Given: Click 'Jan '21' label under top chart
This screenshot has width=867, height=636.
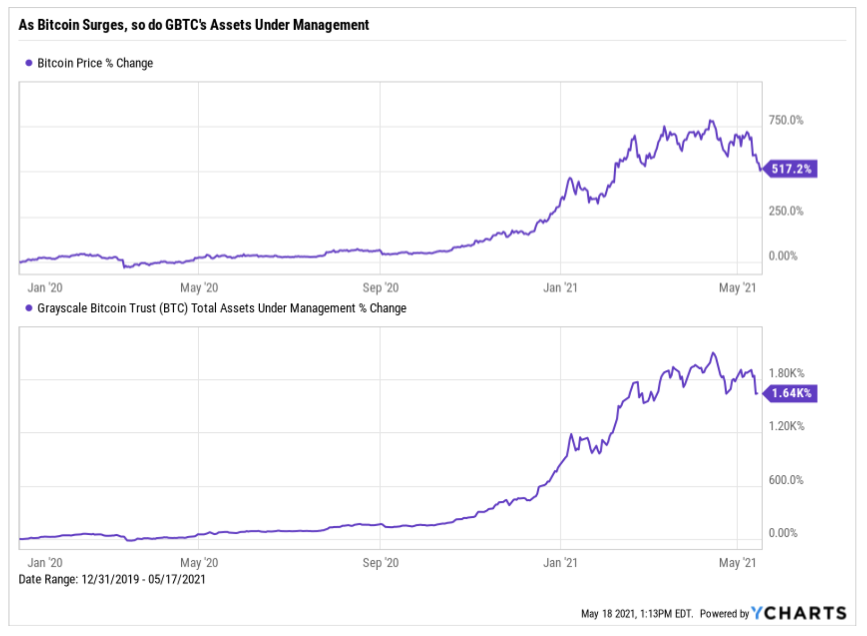Looking at the screenshot, I should (560, 288).
